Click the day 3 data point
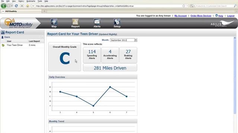 coord(60,92)
